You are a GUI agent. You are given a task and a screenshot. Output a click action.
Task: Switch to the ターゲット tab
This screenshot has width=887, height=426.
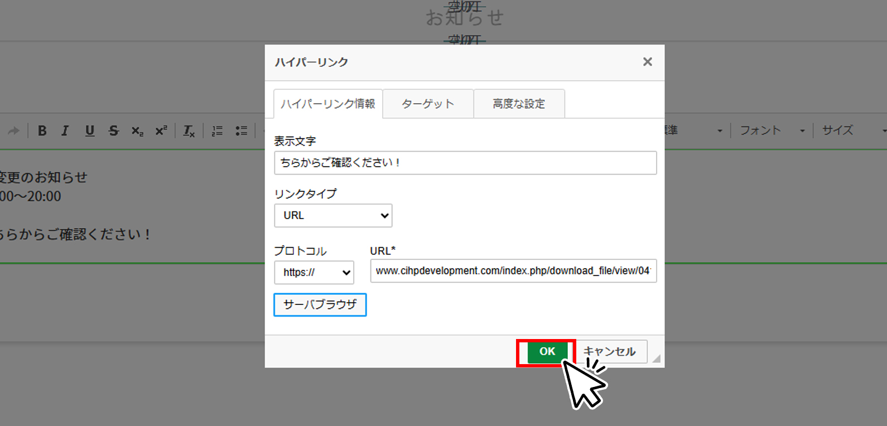(428, 104)
